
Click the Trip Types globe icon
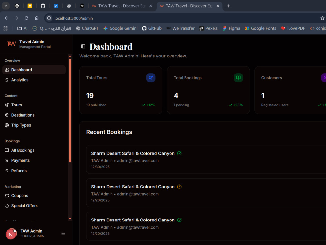point(7,125)
